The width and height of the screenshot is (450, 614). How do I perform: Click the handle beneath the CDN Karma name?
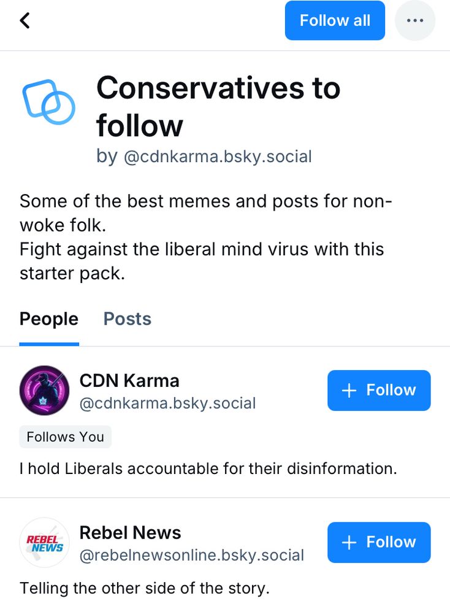167,403
